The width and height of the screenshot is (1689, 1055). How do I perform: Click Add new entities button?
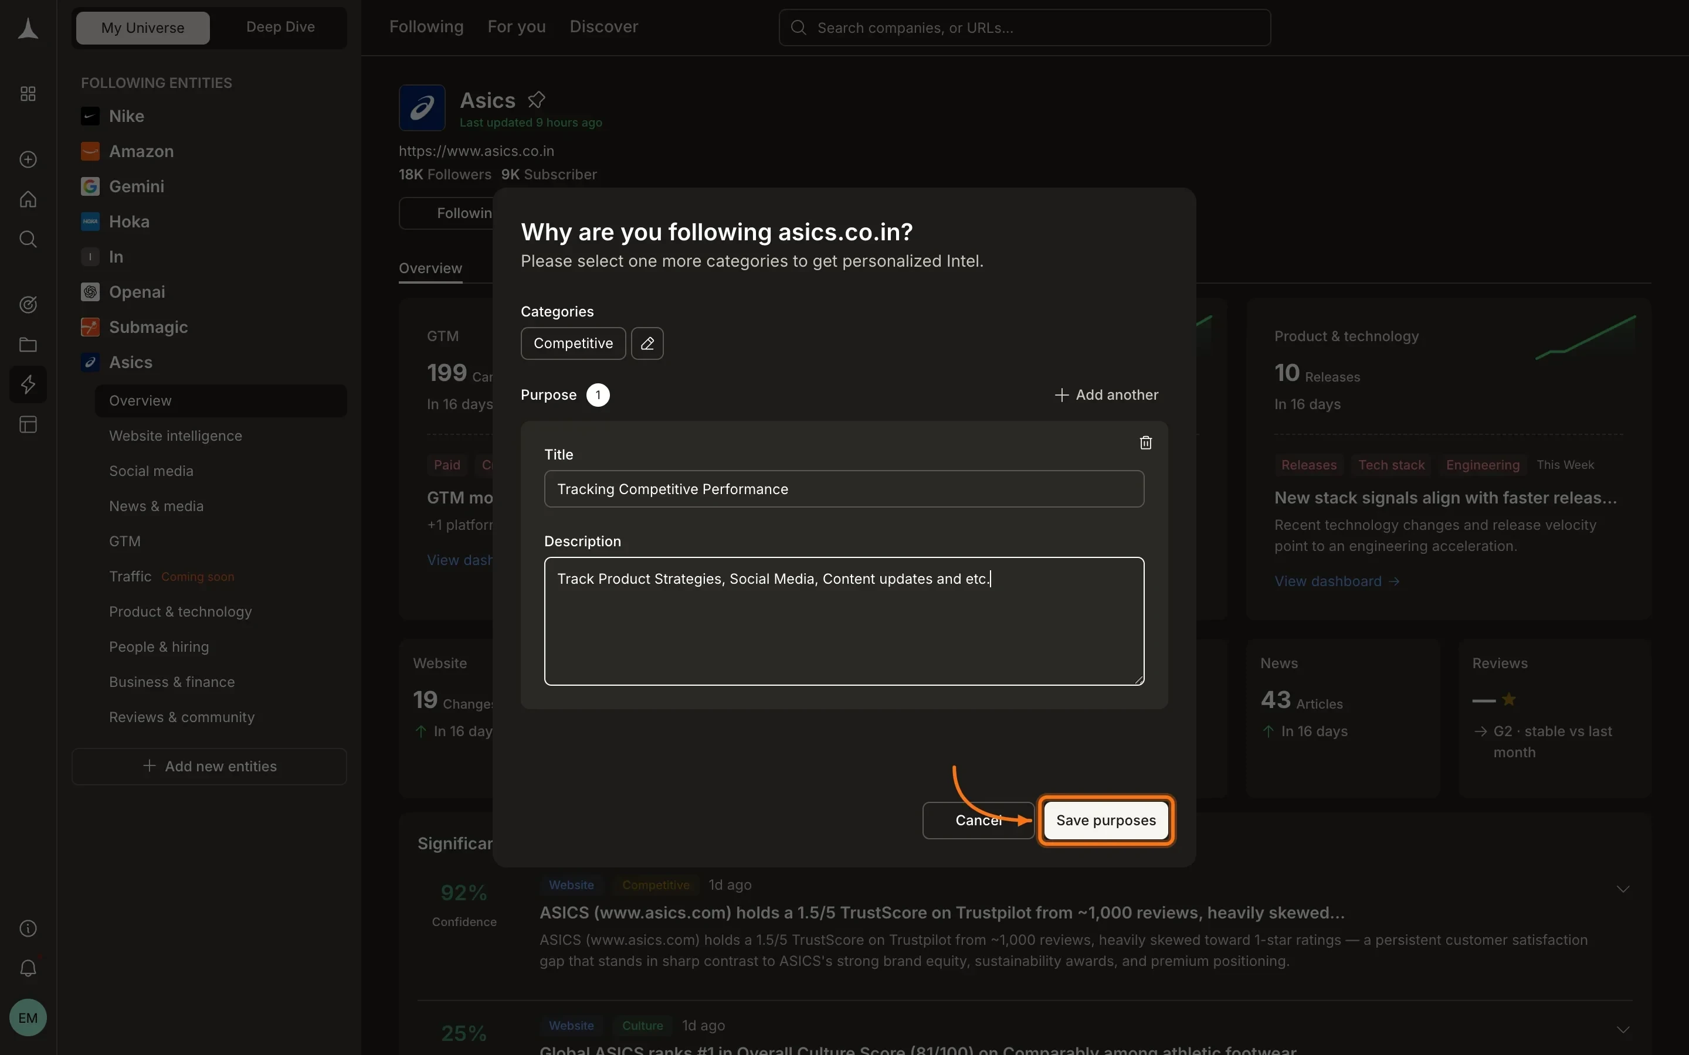pyautogui.click(x=209, y=766)
